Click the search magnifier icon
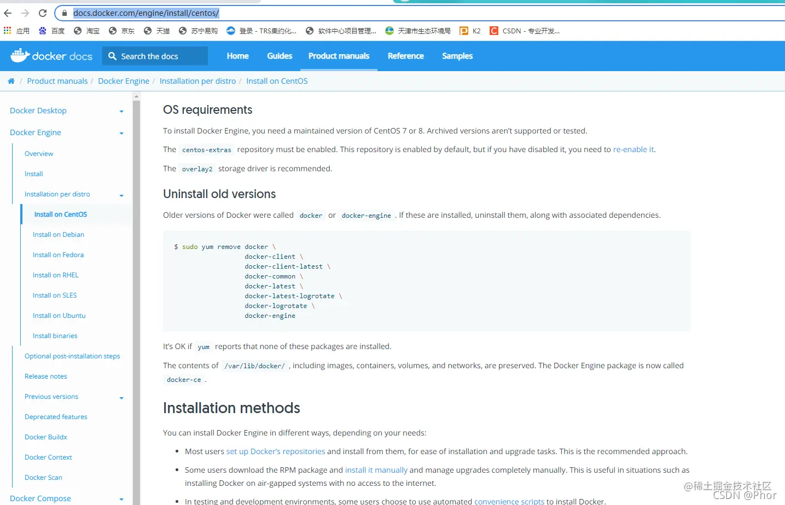This screenshot has width=785, height=505. [x=112, y=56]
